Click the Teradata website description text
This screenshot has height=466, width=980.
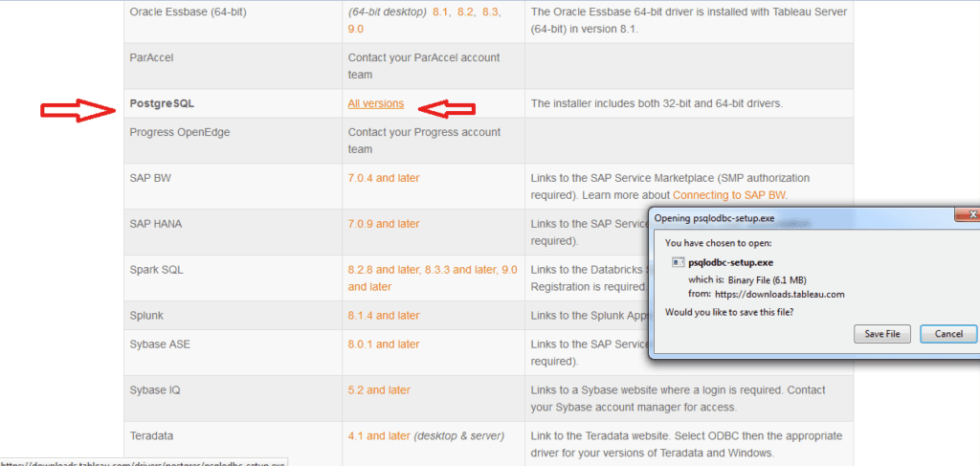[686, 444]
